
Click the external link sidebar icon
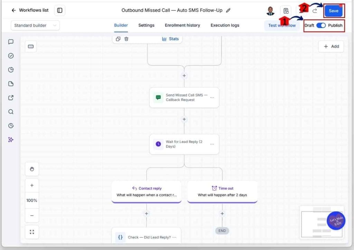click(x=11, y=98)
